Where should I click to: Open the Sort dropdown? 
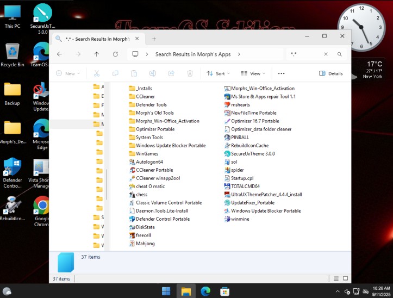218,73
